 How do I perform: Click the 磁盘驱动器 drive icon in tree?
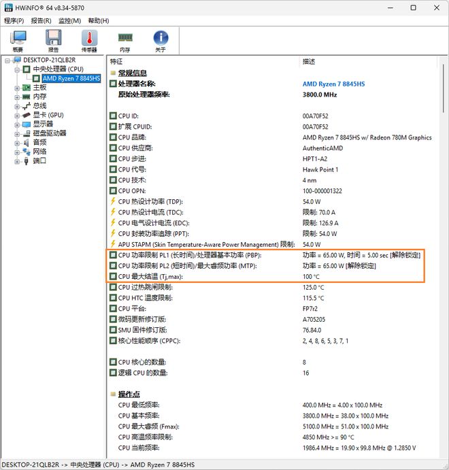pyautogui.click(x=27, y=133)
